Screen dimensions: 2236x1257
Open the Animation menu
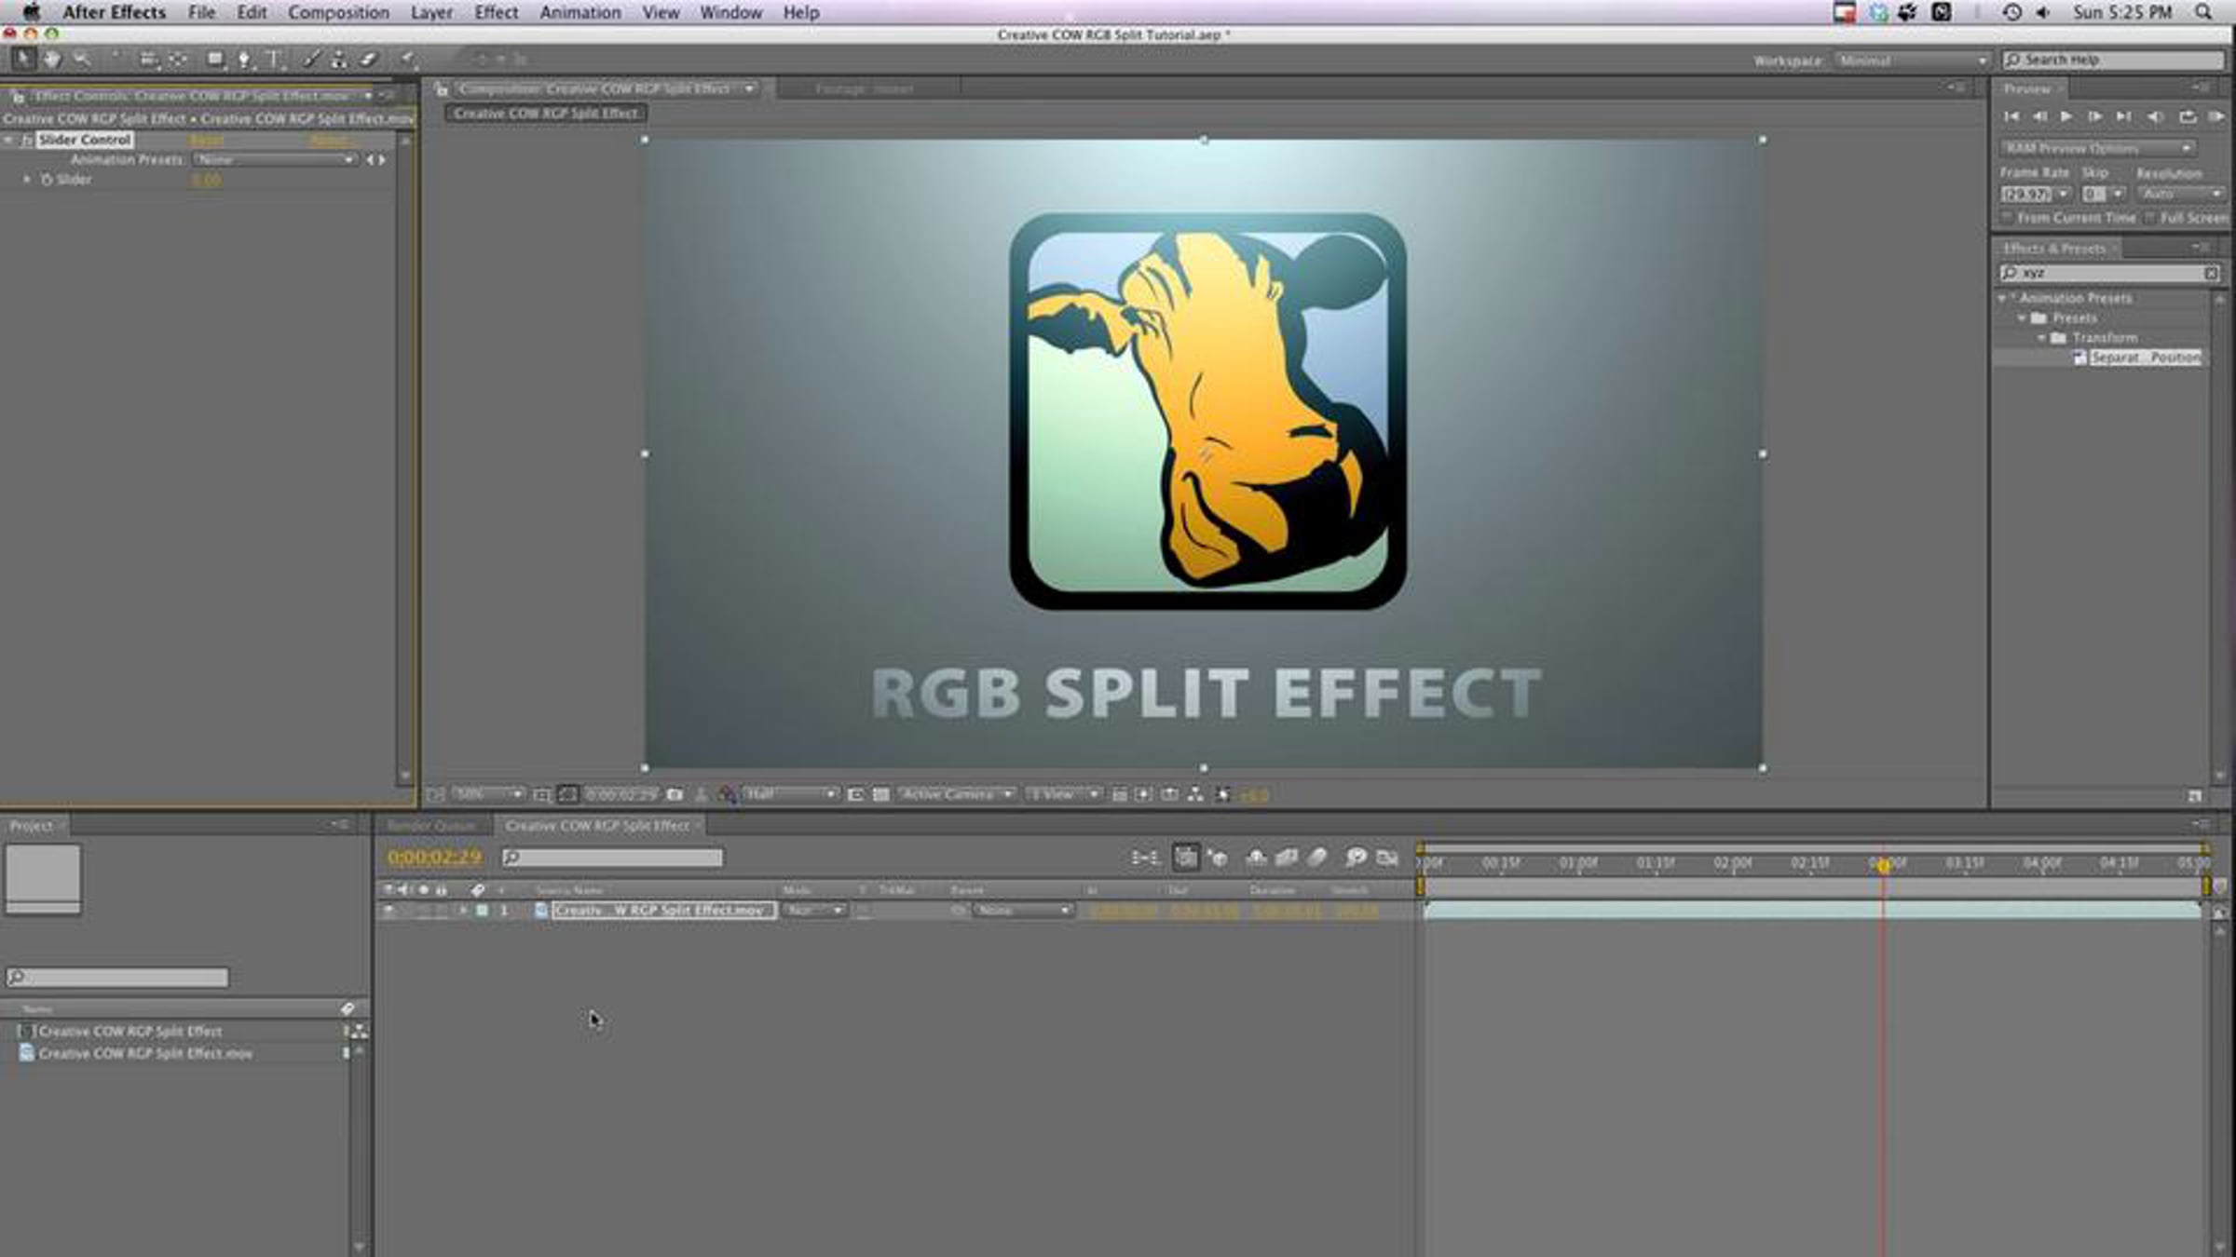(580, 12)
